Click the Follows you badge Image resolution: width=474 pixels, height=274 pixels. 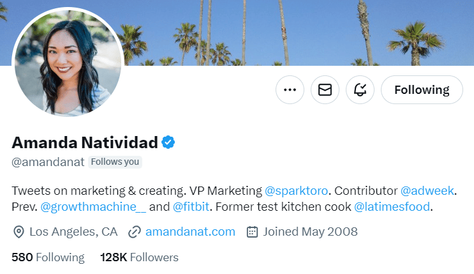click(115, 162)
